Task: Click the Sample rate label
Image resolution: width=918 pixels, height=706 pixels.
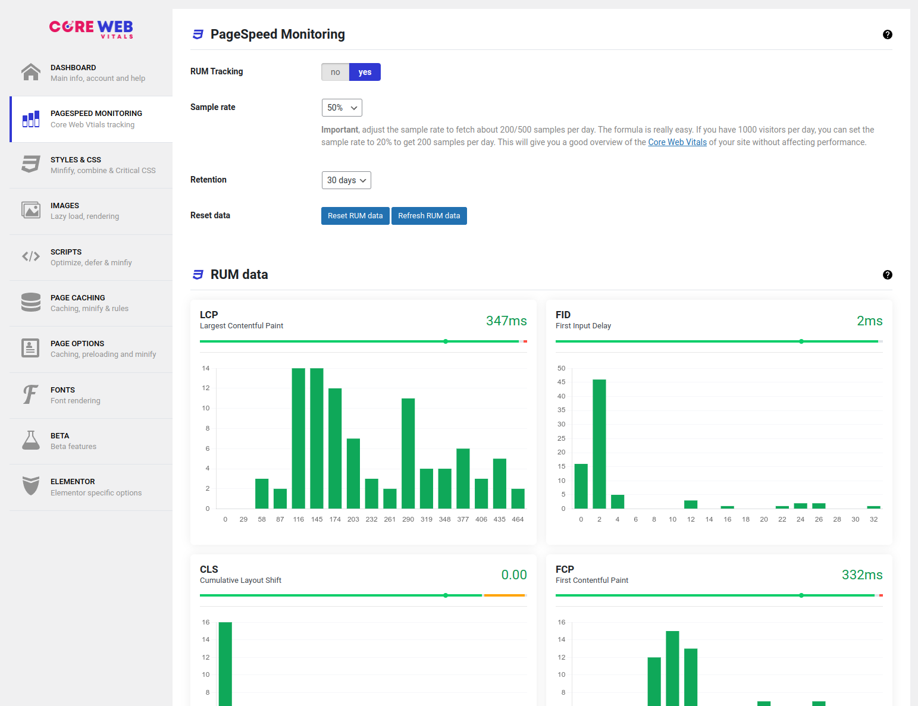Action: click(212, 107)
